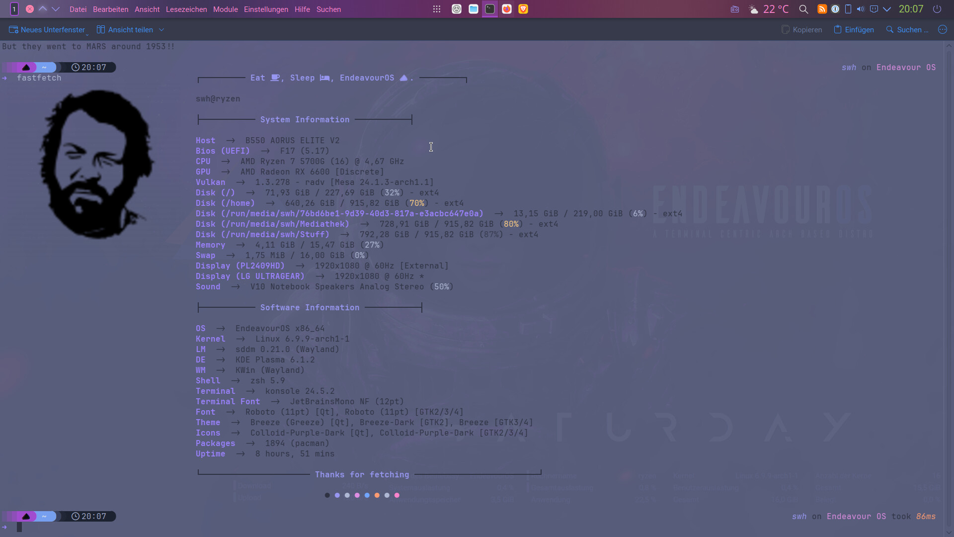Click 'V10 Notebook Speakers Analog Stereo' text
The width and height of the screenshot is (954, 537).
337,286
